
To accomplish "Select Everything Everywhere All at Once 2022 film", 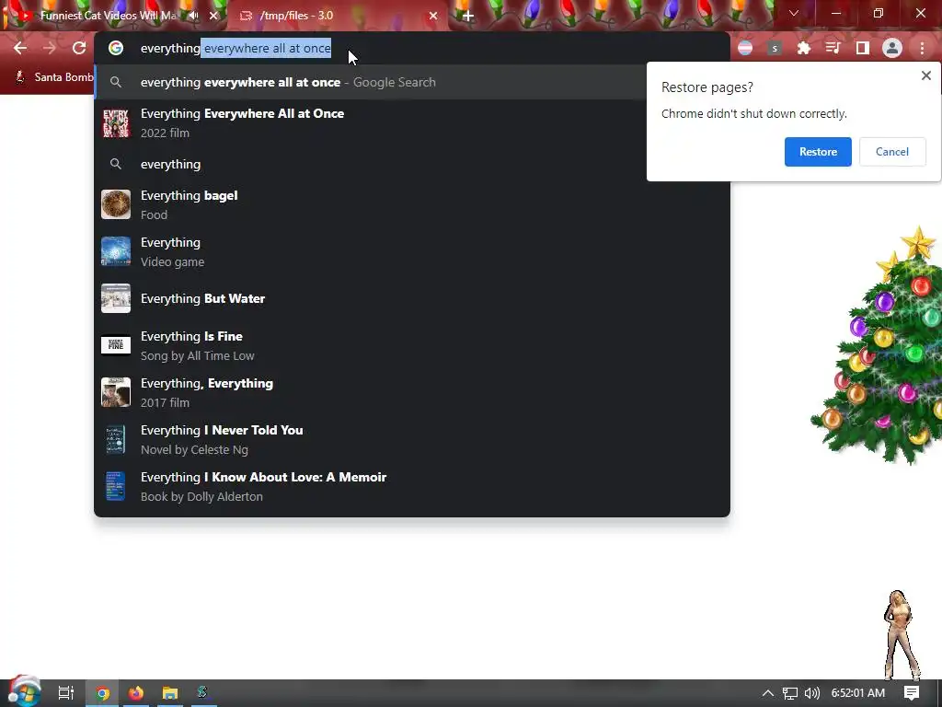I will coord(412,122).
